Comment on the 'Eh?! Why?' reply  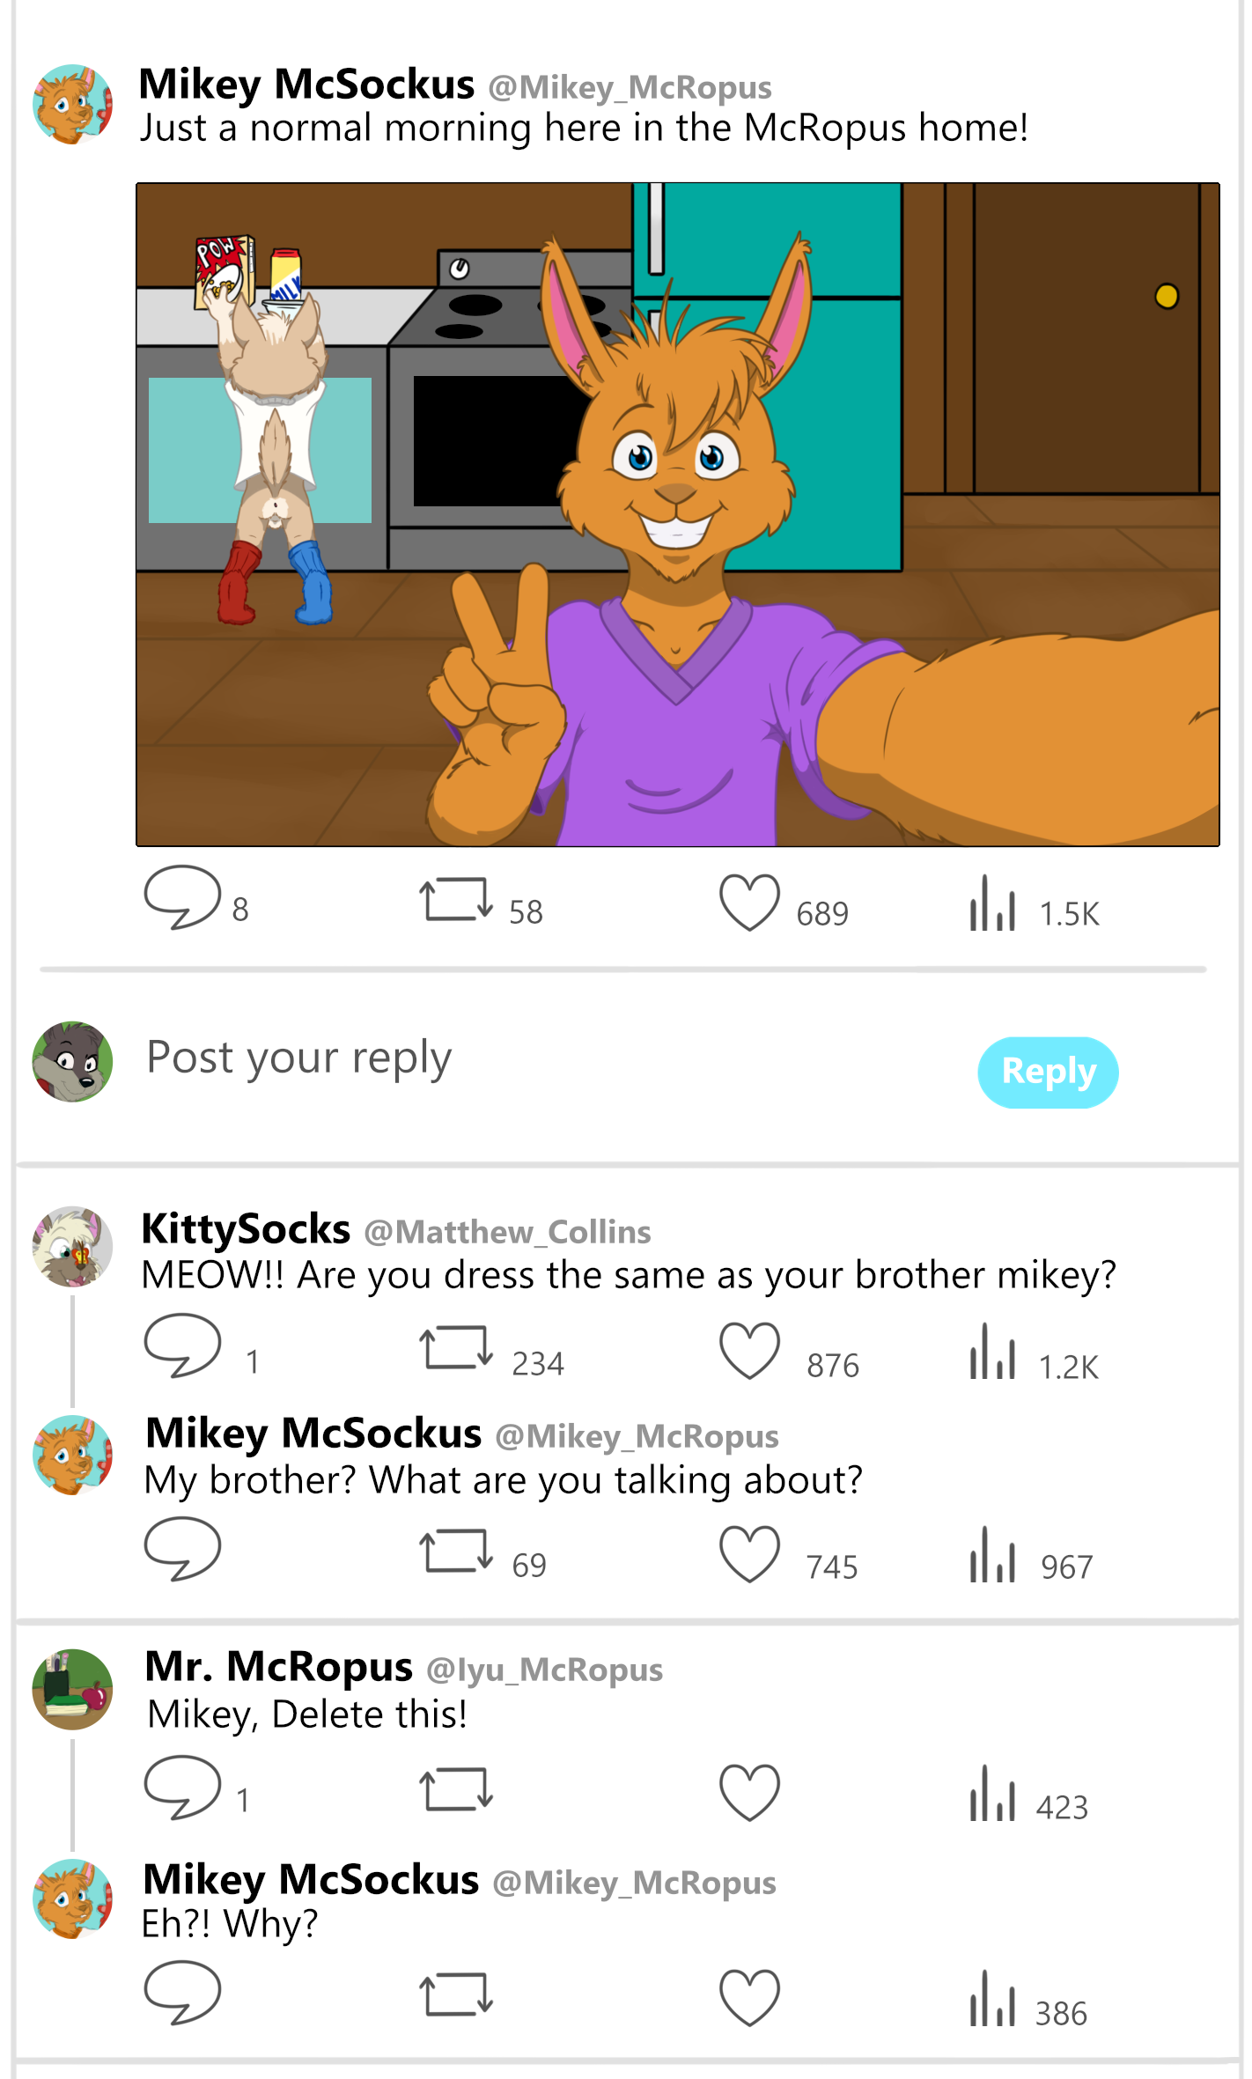(x=182, y=1993)
